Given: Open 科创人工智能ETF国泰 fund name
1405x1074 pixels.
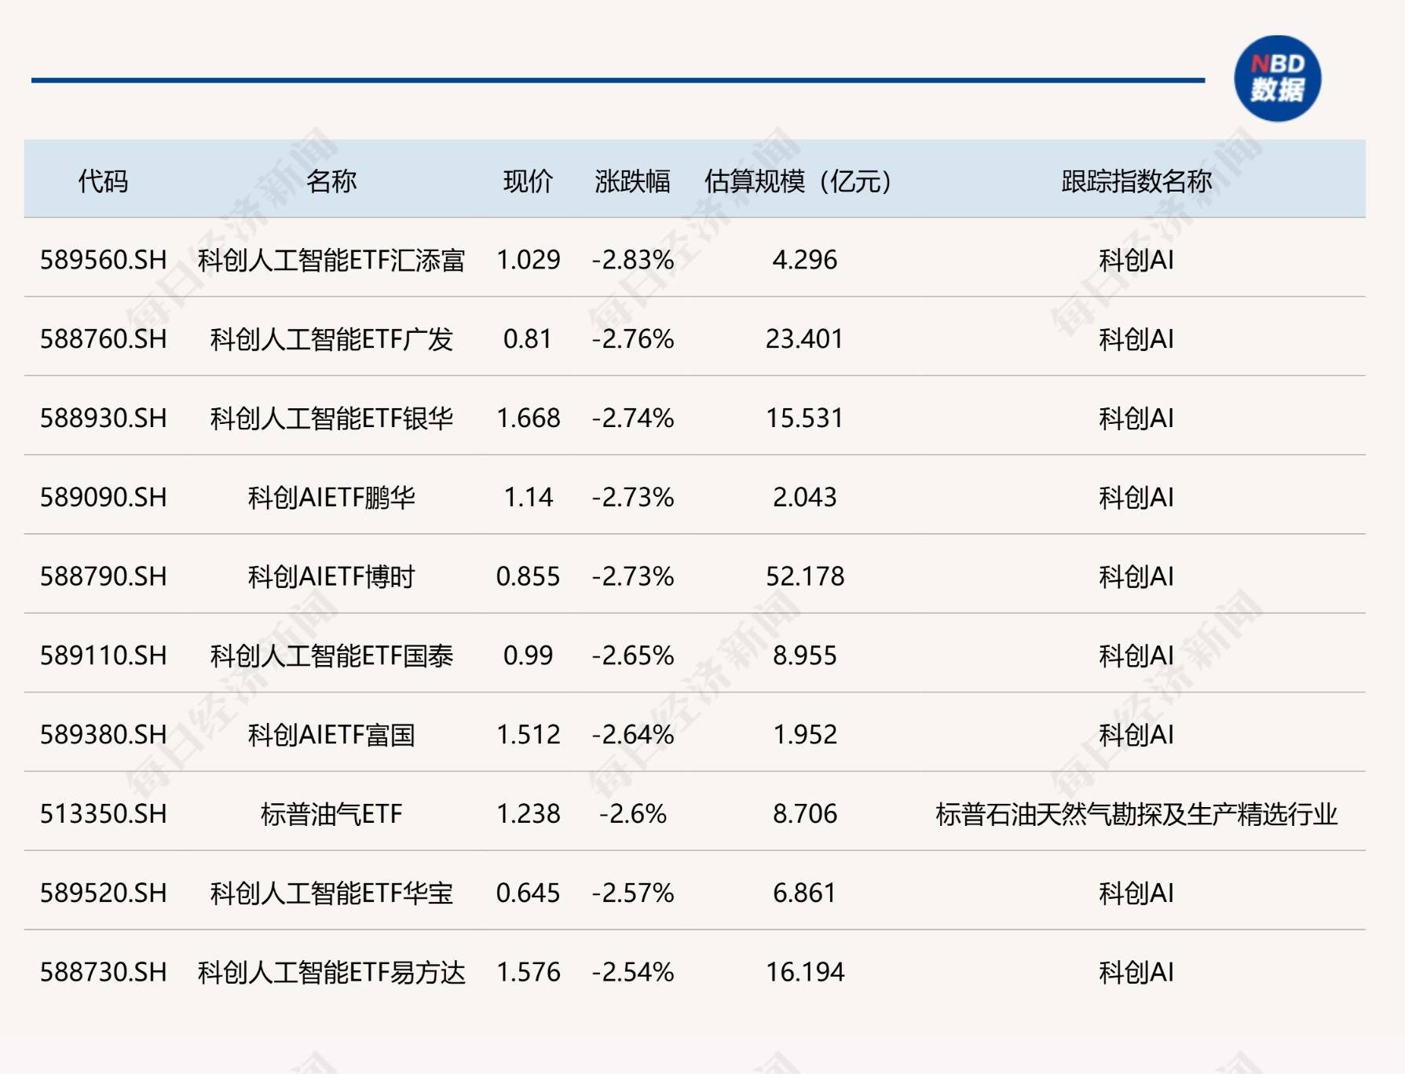Looking at the screenshot, I should (x=331, y=656).
